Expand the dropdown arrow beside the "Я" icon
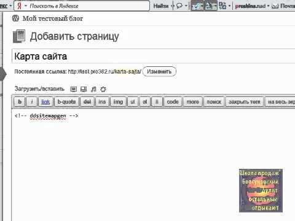Image resolution: width=295 pixels, height=221 pixels. click(x=26, y=6)
